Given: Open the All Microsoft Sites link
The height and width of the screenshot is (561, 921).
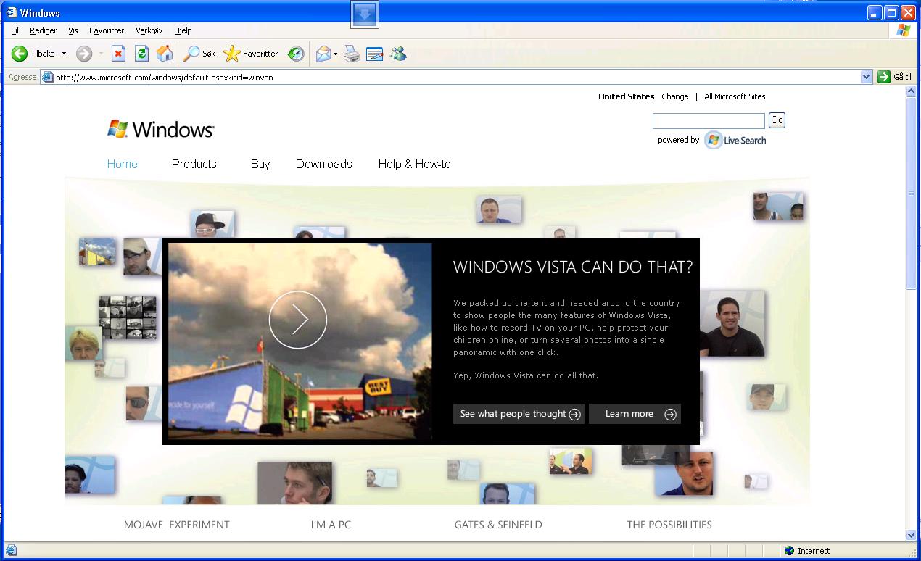Looking at the screenshot, I should coord(735,96).
